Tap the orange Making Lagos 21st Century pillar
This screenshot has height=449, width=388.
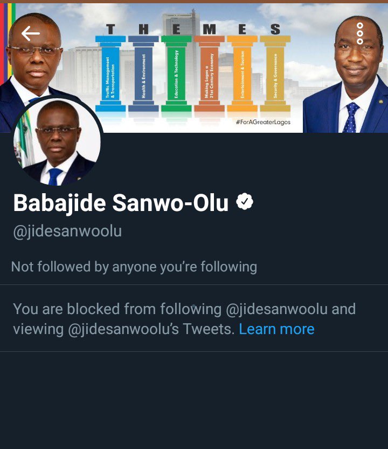[x=209, y=73]
